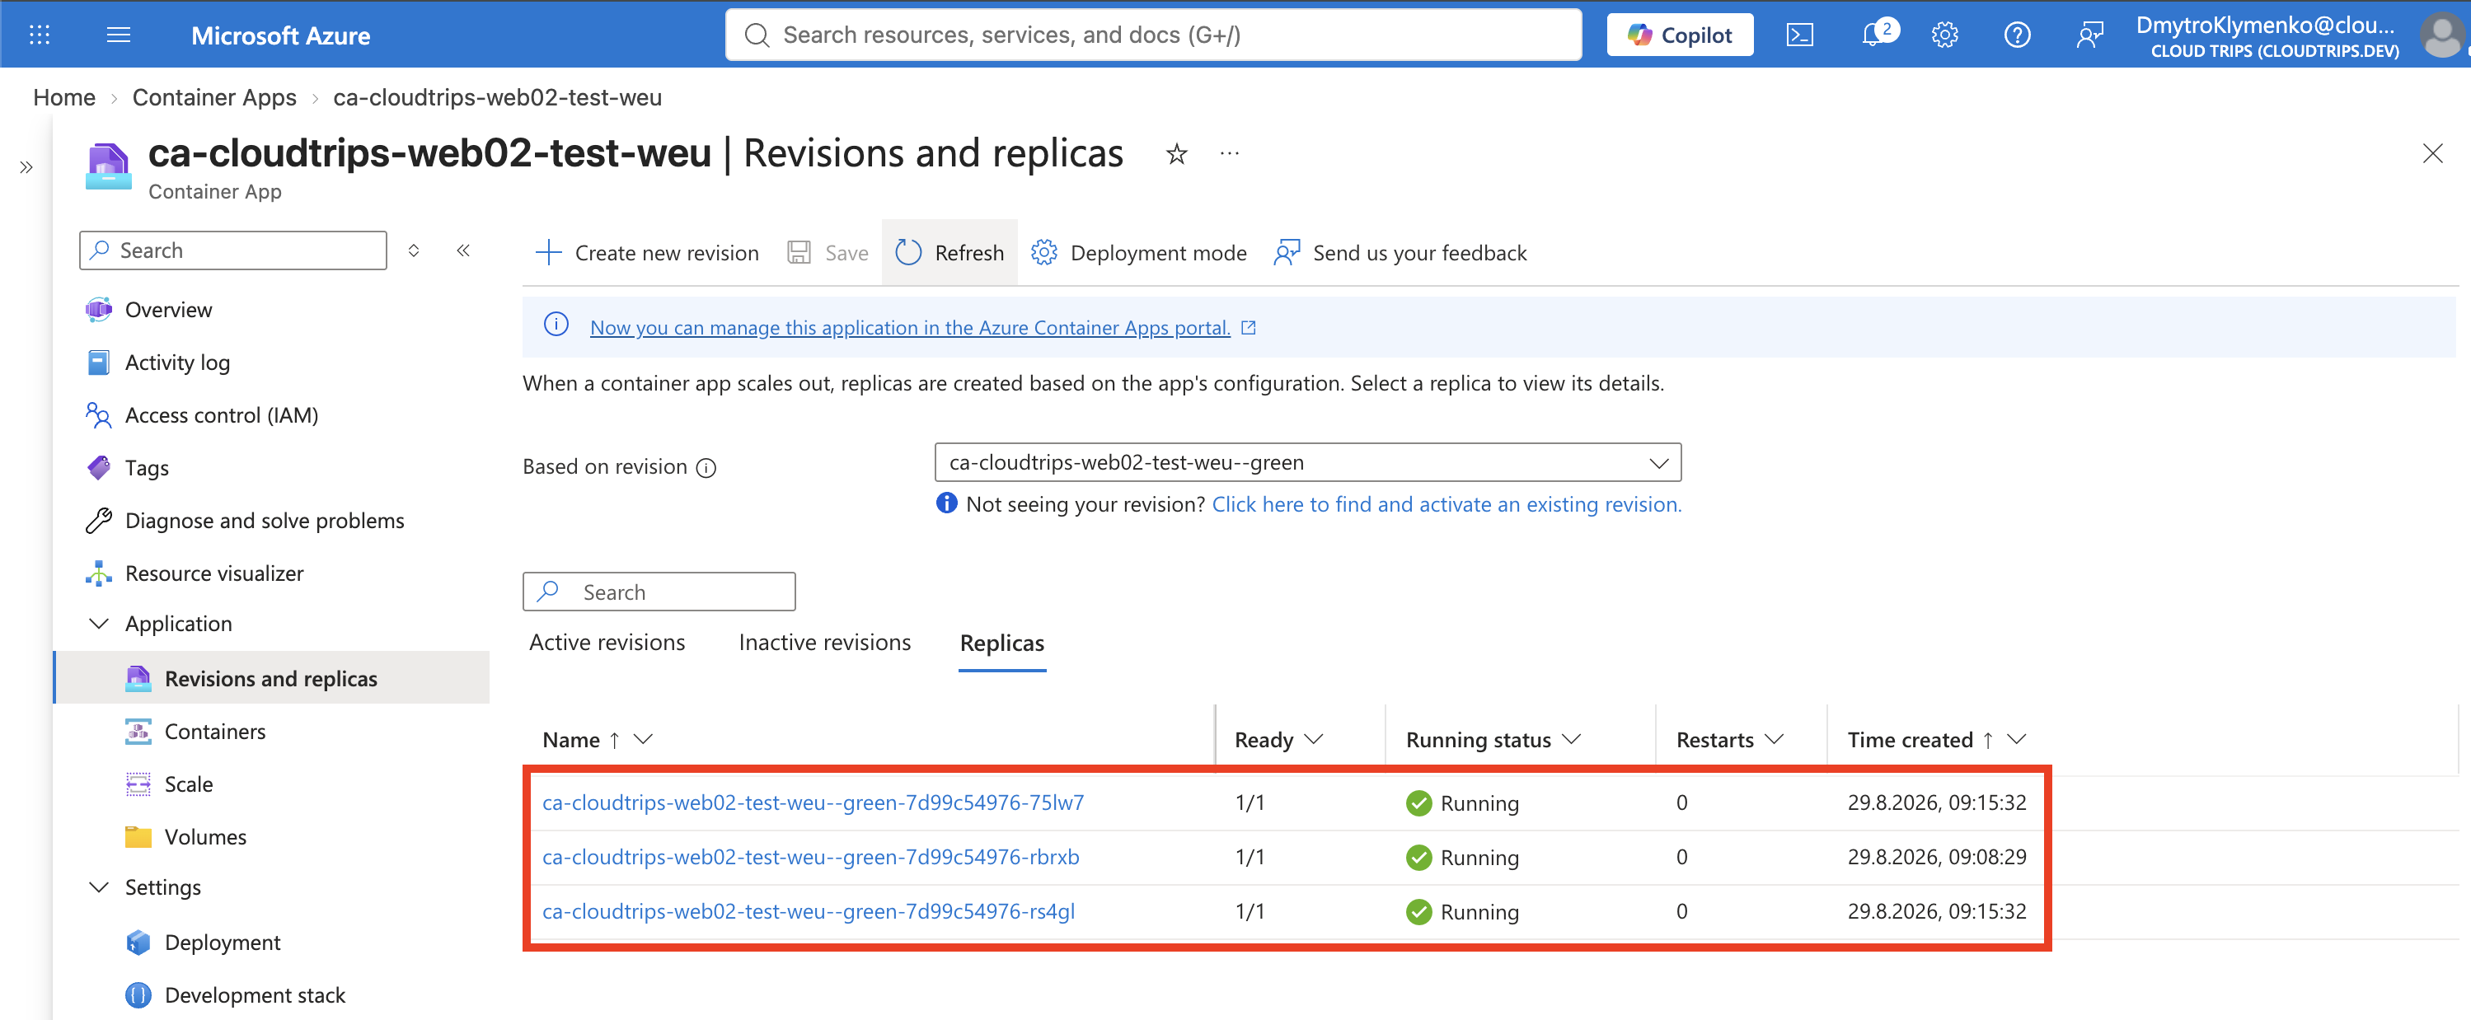Screen dimensions: 2471x1020
Task: Switch to the Active revisions tab
Action: 607,643
